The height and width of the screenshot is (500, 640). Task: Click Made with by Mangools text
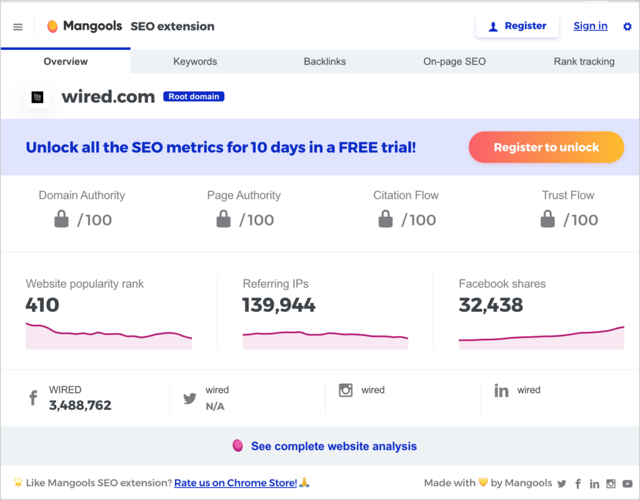coord(487,483)
